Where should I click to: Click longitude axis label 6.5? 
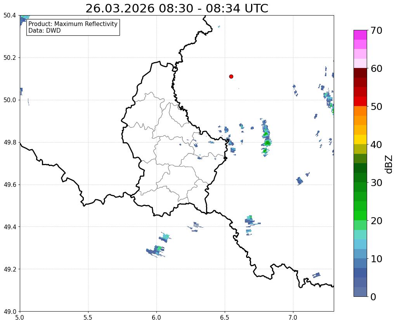tap(225, 318)
